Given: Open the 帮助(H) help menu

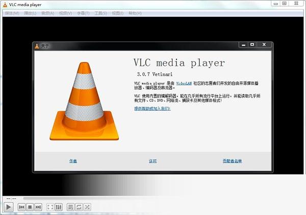Looking at the screenshot, I should click(135, 13).
